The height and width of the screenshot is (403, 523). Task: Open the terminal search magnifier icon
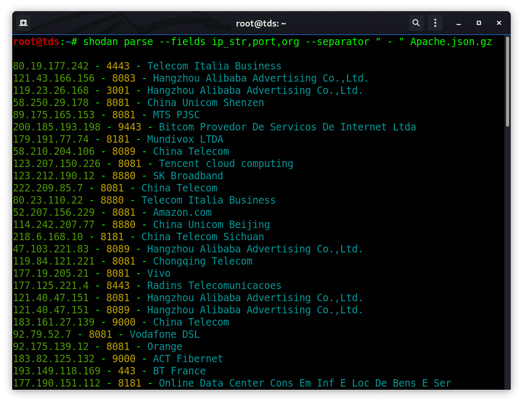click(416, 23)
